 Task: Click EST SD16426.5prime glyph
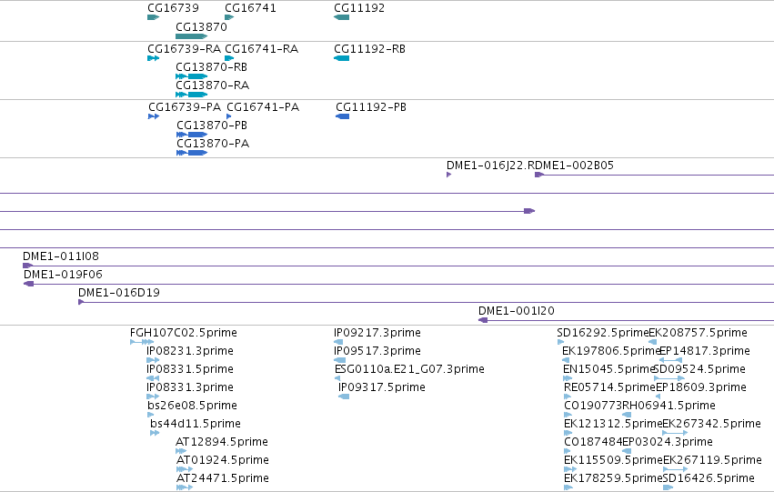(668, 487)
